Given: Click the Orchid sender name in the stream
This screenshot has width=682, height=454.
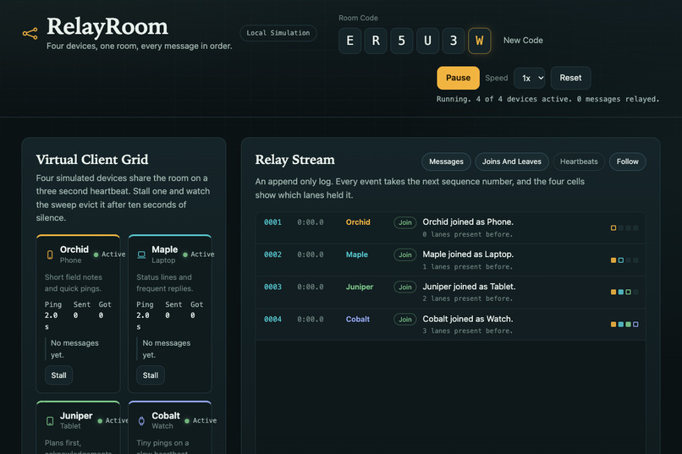Looking at the screenshot, I should pos(358,222).
